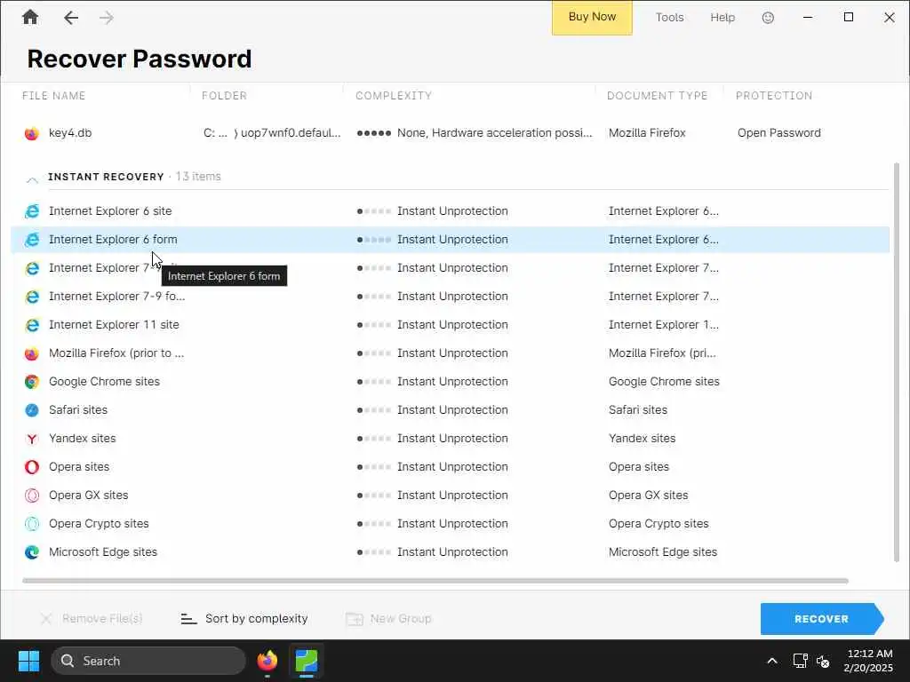
Task: Click the back arrow navigation icon
Action: (71, 18)
